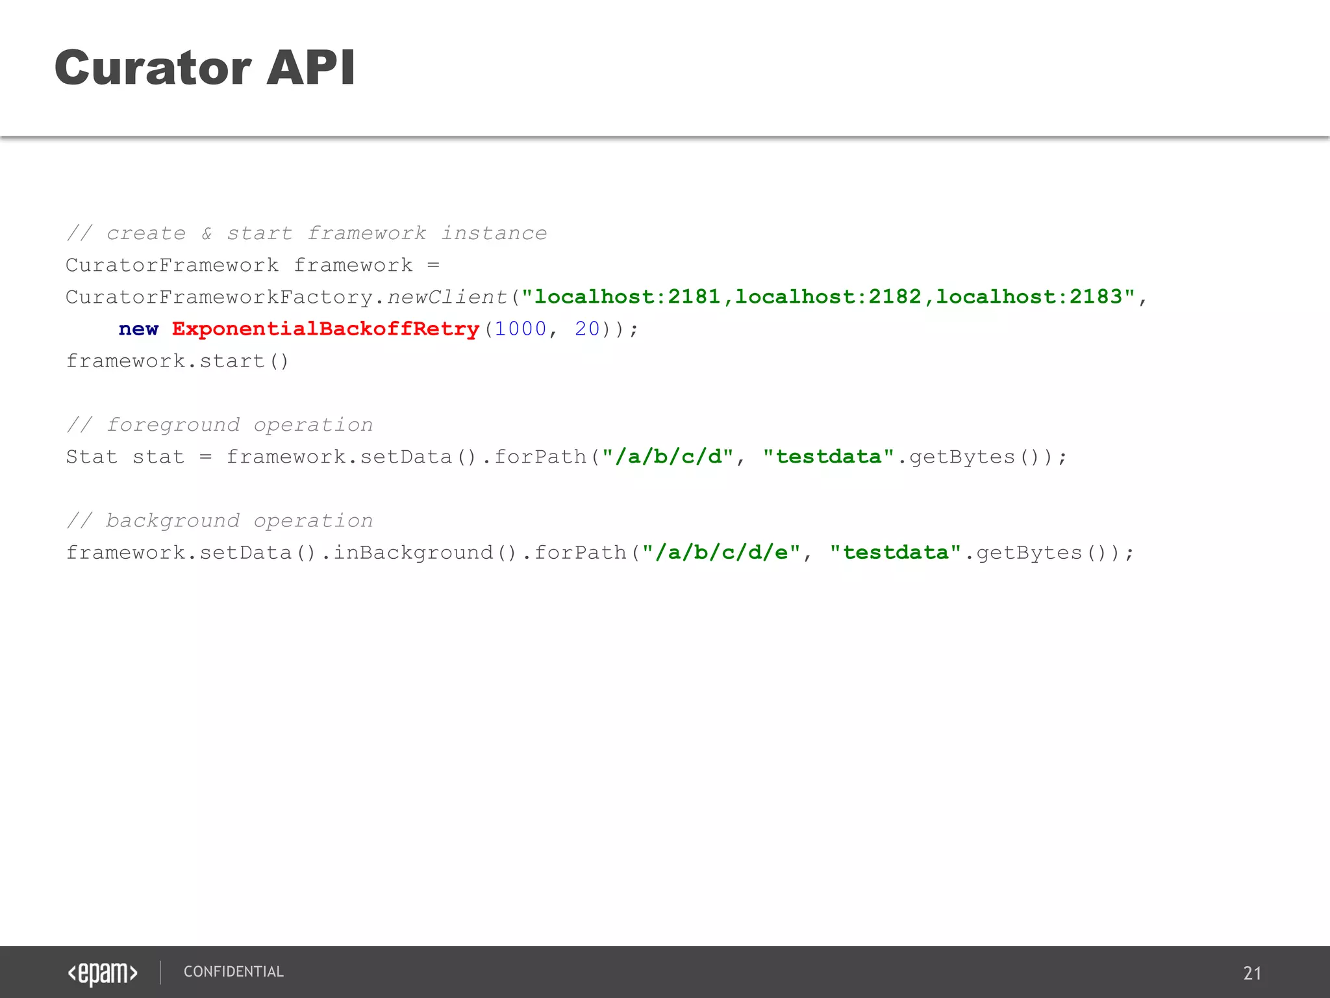Click the blue 'new' keyword
Image resolution: width=1330 pixels, height=998 pixels.
tap(138, 329)
